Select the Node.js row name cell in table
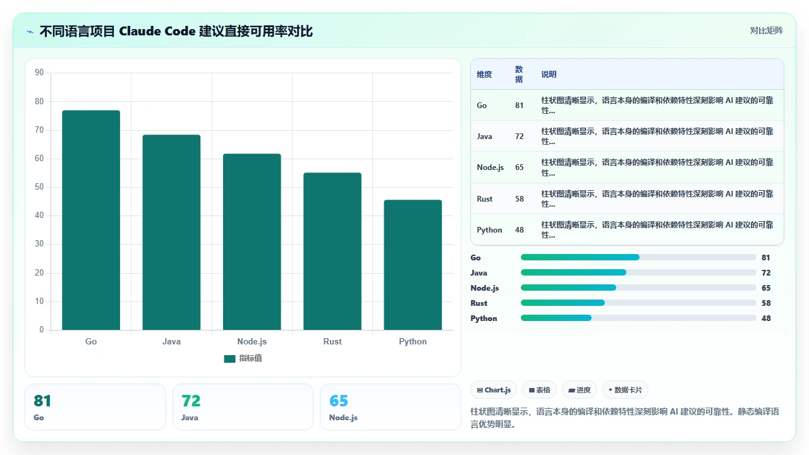The height and width of the screenshot is (455, 809). tap(490, 167)
